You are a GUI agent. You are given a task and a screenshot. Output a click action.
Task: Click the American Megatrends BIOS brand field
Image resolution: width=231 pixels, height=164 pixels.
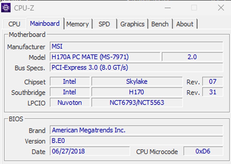click(x=136, y=130)
